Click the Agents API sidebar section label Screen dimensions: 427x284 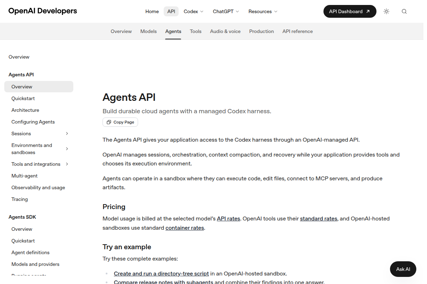pyautogui.click(x=21, y=75)
